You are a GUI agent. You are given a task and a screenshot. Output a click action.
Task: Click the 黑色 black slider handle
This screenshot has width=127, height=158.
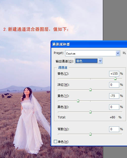90,112
